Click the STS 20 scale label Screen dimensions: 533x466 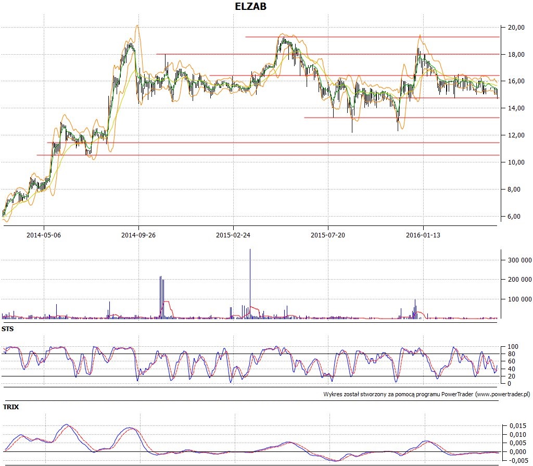(x=512, y=376)
